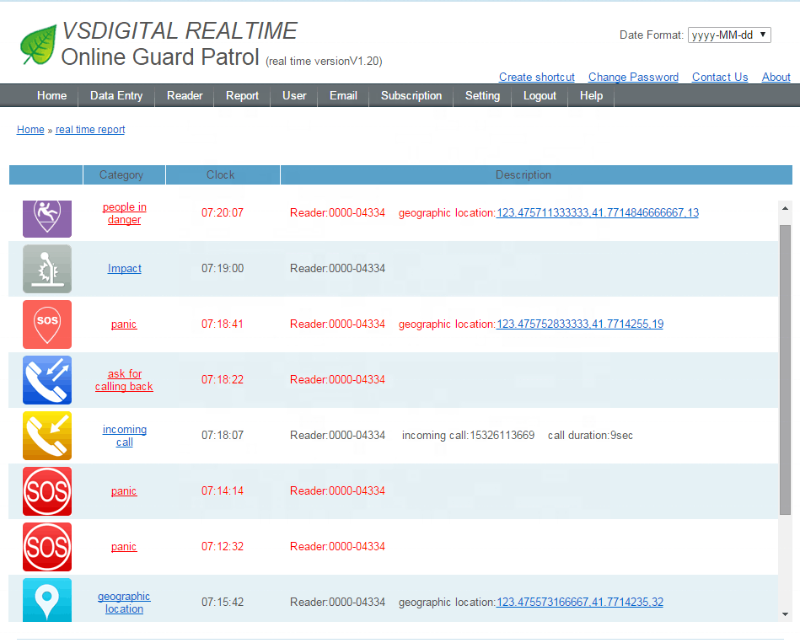Click the scroll down arrow of event list
Image resolution: width=800 pixels, height=643 pixels.
point(785,614)
